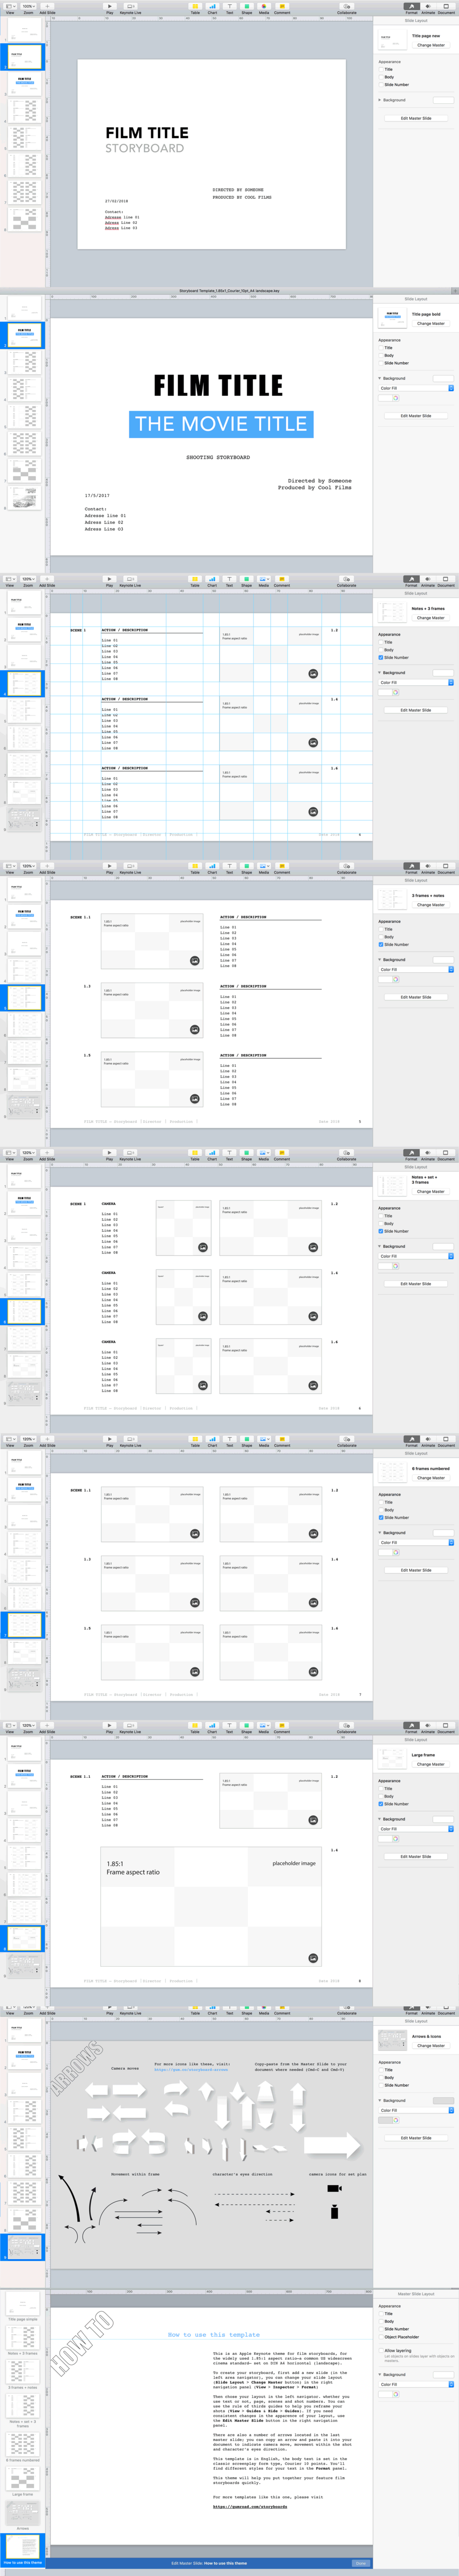The image size is (459, 2576).
Task: Click Media icon in 3 frames + notes window
Action: (264, 866)
